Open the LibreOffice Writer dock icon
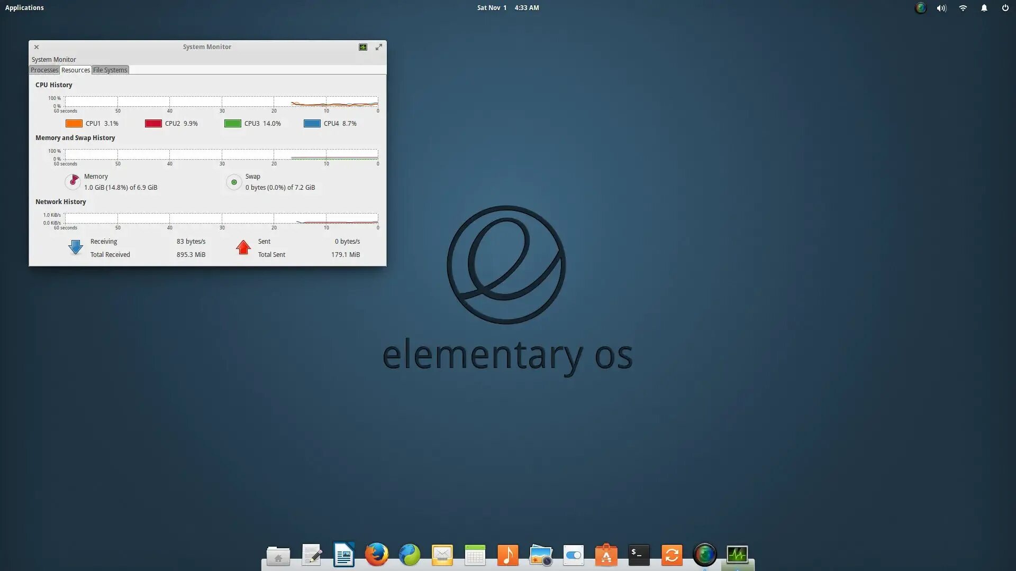Screen dimensions: 1016x571 (x=343, y=555)
